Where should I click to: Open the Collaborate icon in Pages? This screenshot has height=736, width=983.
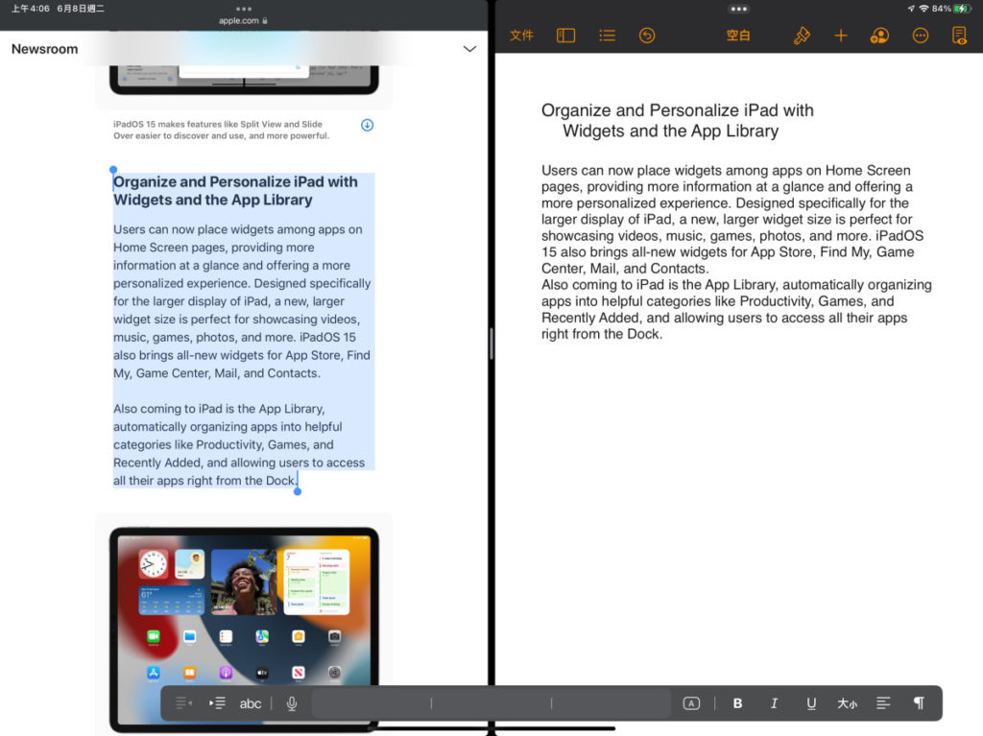click(879, 36)
